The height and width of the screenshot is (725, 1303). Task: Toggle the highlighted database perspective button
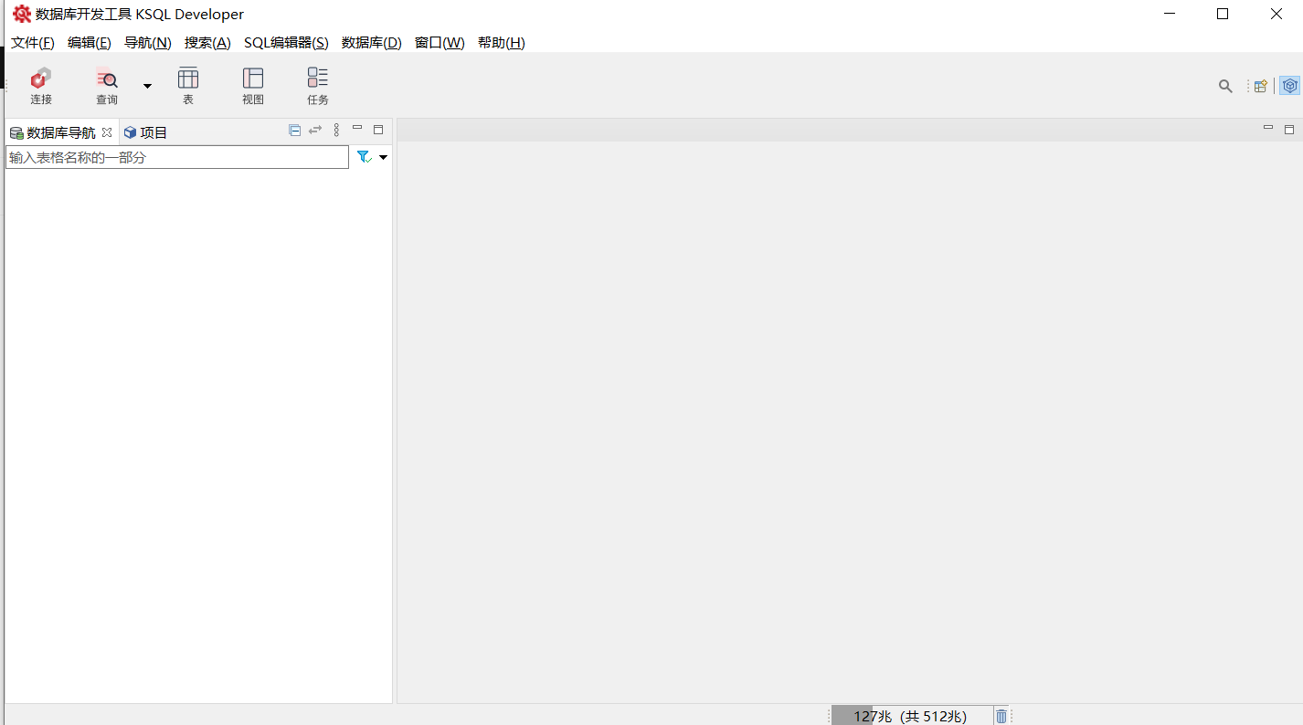click(x=1289, y=86)
